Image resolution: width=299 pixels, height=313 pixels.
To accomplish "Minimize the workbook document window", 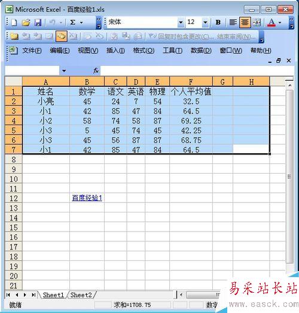I will [x=270, y=61].
